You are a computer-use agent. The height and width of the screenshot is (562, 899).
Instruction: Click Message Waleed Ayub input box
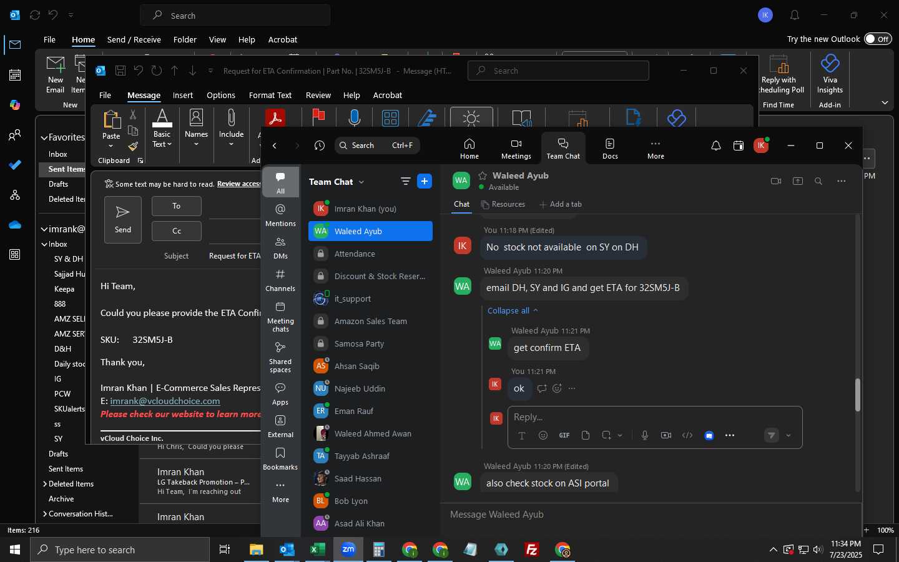[x=651, y=515]
